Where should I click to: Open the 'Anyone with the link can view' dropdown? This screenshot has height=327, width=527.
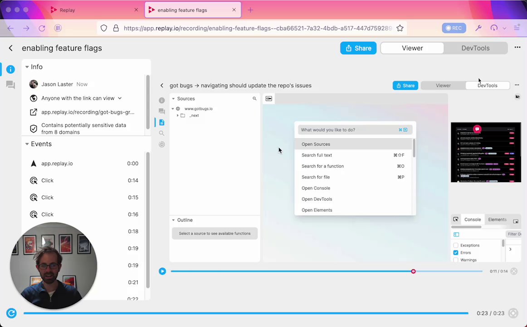(x=81, y=98)
